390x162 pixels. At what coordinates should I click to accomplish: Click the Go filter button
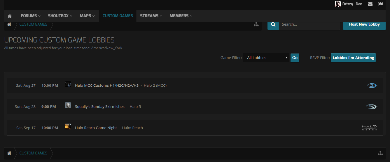coord(295,58)
